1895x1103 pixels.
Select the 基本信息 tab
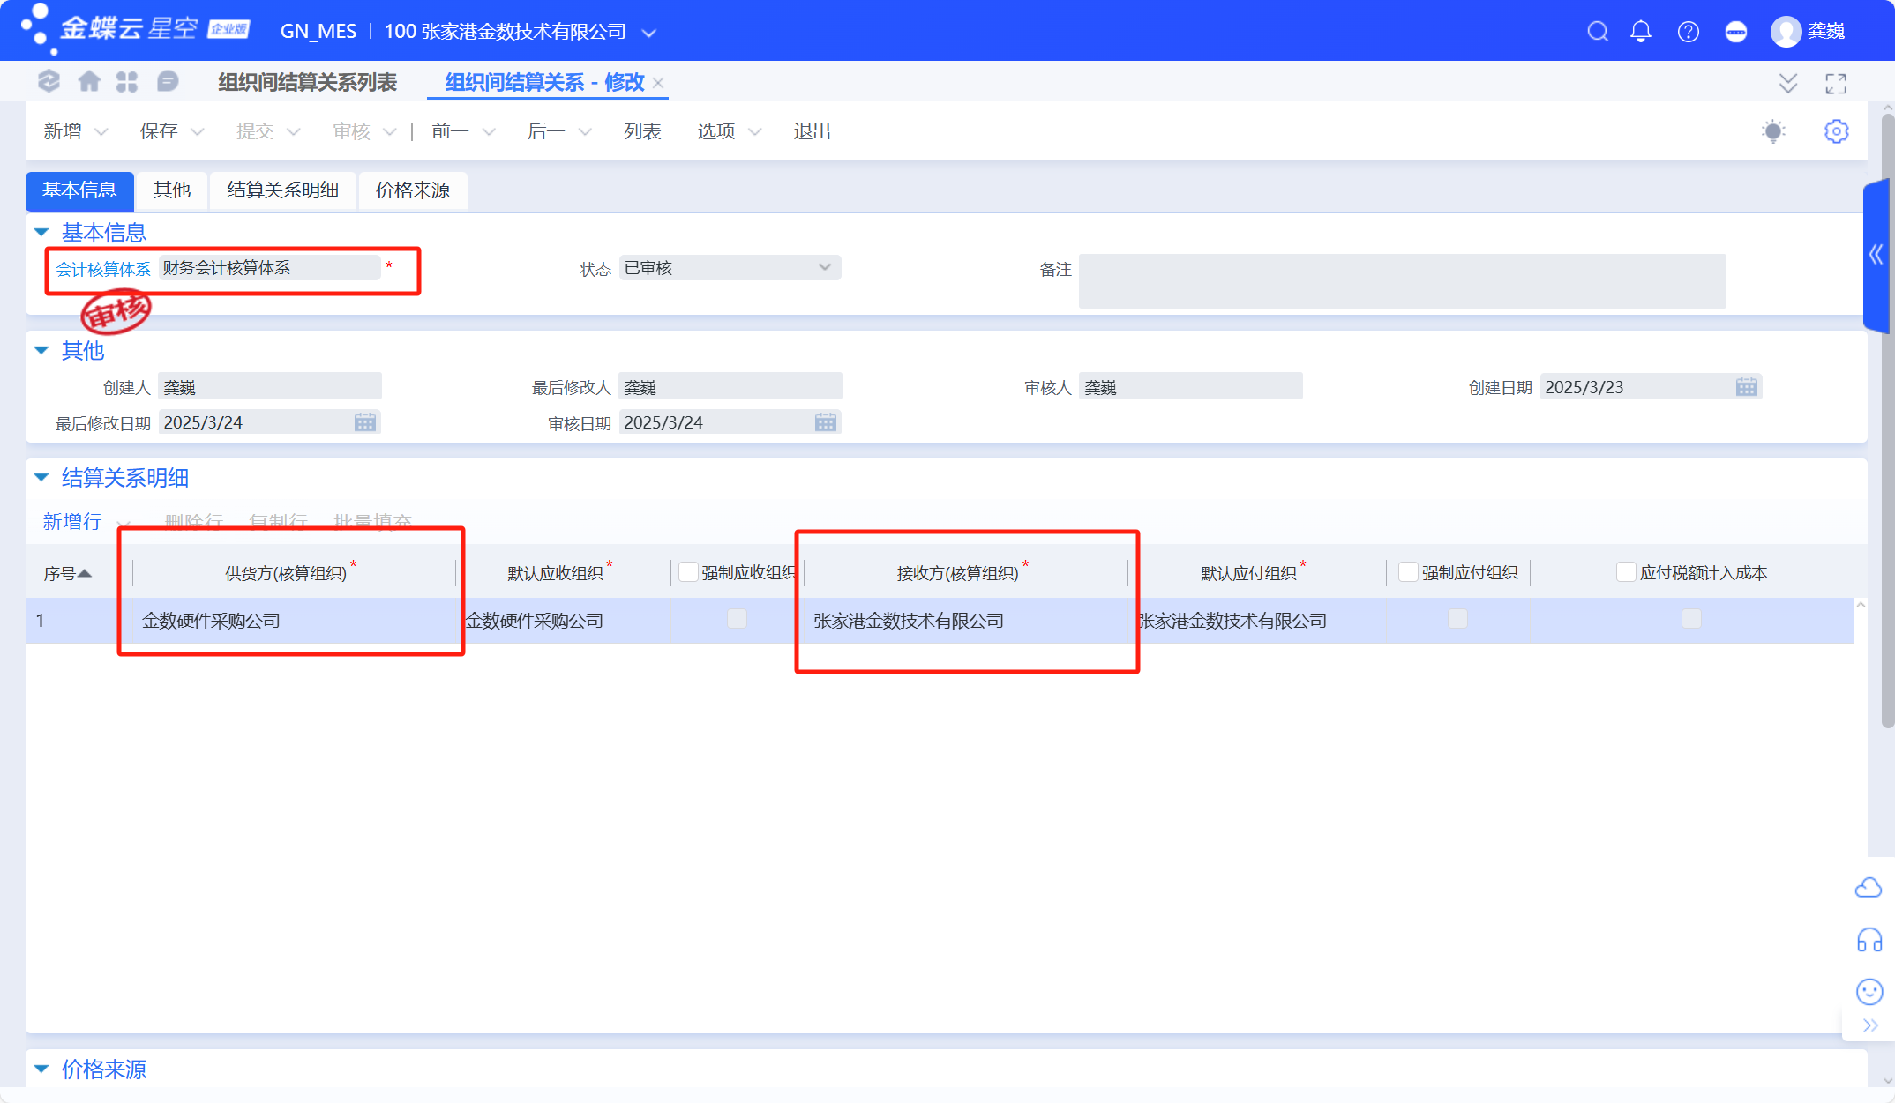[79, 190]
